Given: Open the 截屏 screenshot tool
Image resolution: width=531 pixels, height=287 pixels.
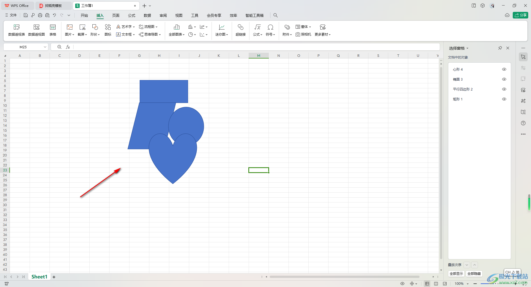Looking at the screenshot, I should pos(82,30).
